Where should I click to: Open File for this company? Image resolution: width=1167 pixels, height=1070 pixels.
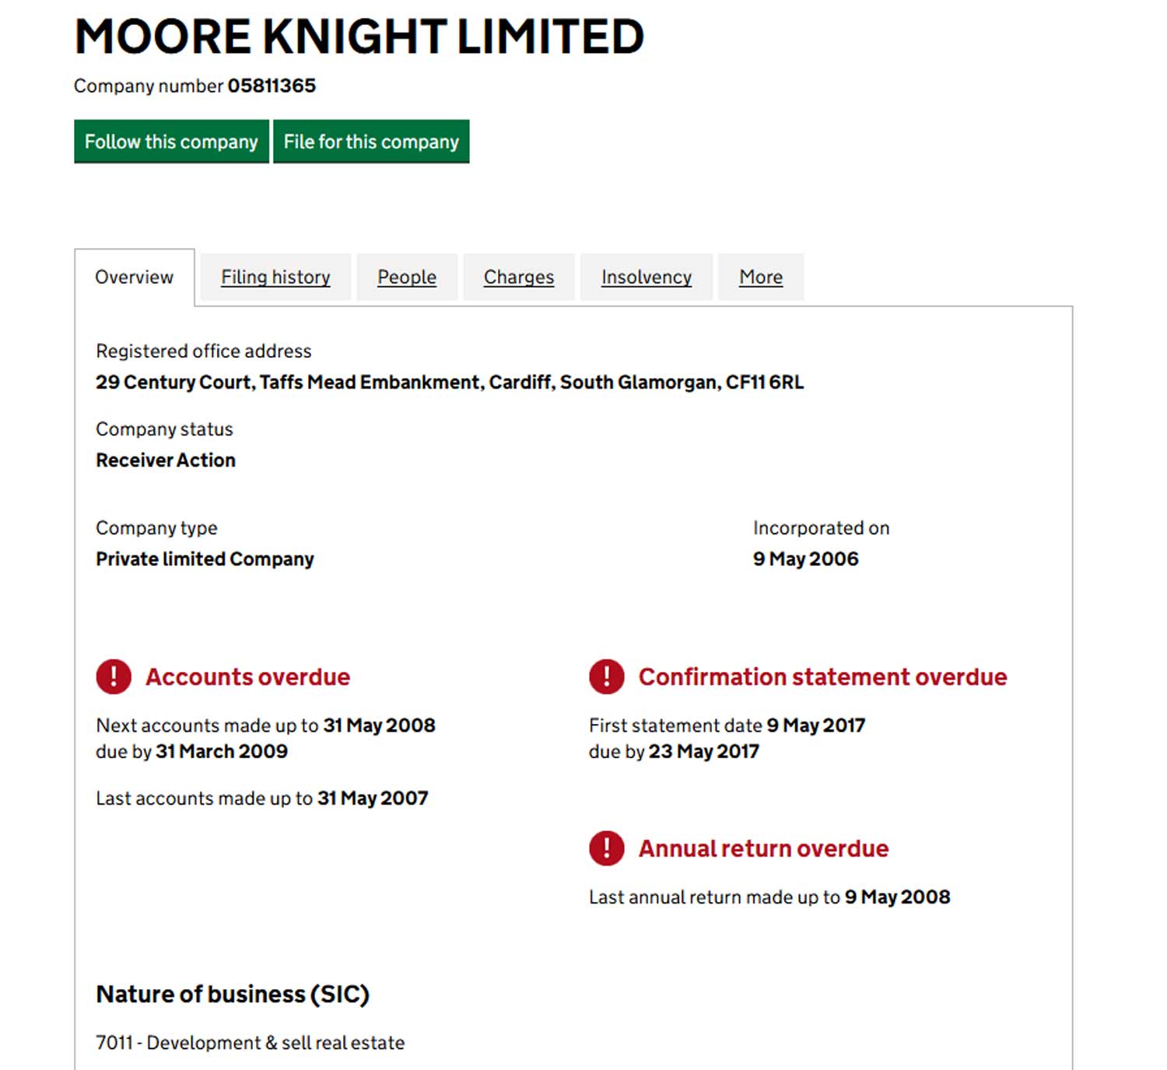pyautogui.click(x=371, y=142)
